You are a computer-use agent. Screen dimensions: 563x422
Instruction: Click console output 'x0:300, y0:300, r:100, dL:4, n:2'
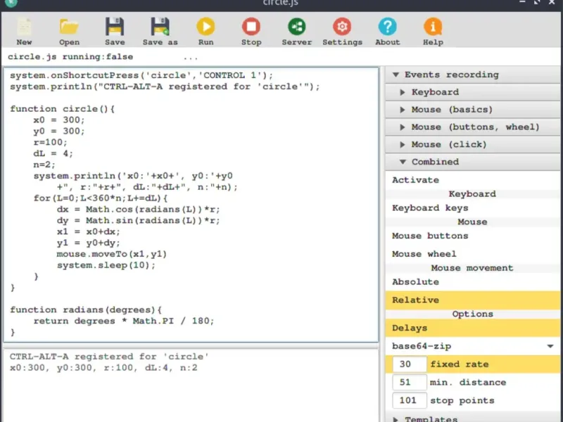pos(103,368)
